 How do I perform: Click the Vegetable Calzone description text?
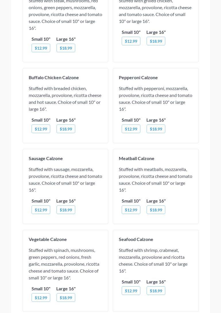coord(64,264)
